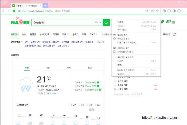Viewport: 187px width, 125px height.
Task: Expand the 더보기 dropdown in search tabs
Action: (93, 34)
